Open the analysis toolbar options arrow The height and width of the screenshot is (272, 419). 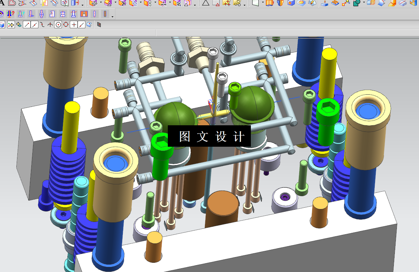pyautogui.click(x=244, y=5)
